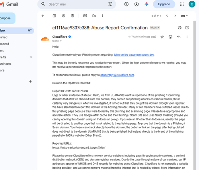Delete this email with trash icon
The height and width of the screenshot is (170, 199).
click(72, 16)
